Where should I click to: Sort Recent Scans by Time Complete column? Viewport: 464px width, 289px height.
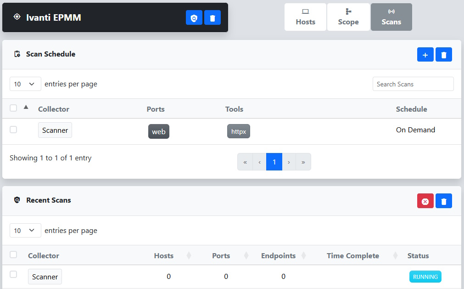[x=395, y=255]
